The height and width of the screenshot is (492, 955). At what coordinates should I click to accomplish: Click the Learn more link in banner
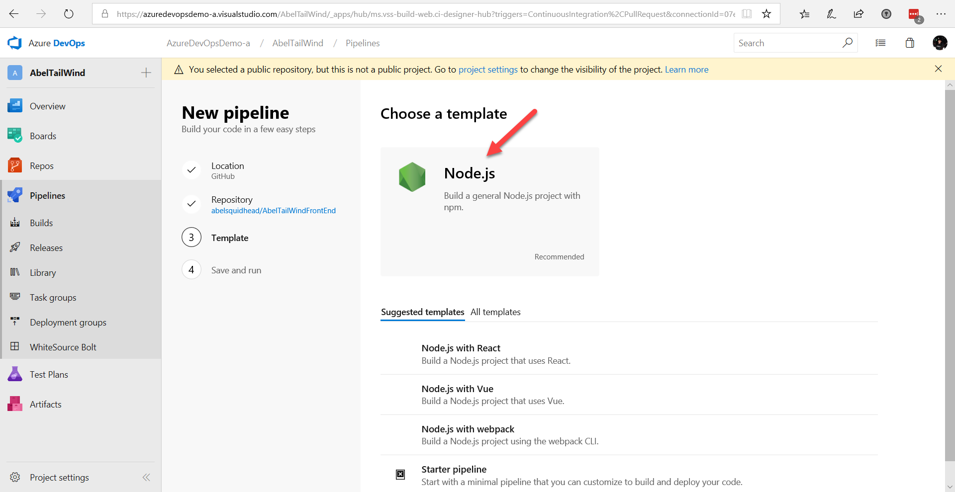686,70
